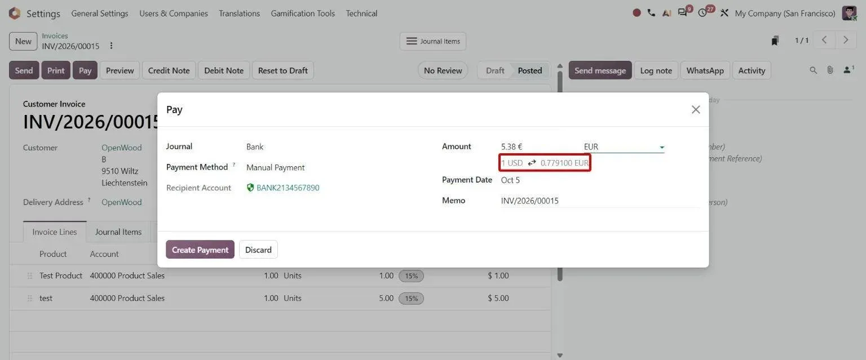Click the Payment Date field Oct 5

pyautogui.click(x=511, y=180)
